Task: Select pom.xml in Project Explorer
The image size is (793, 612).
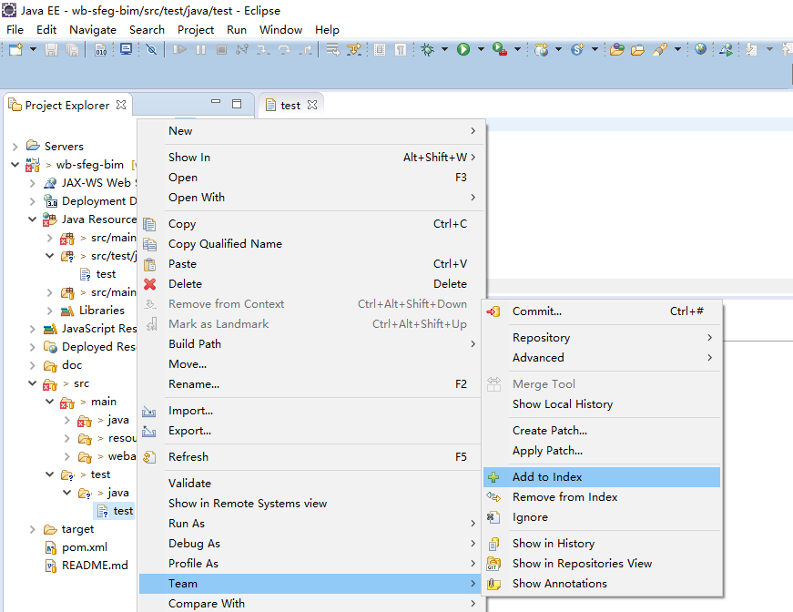Action: [85, 547]
